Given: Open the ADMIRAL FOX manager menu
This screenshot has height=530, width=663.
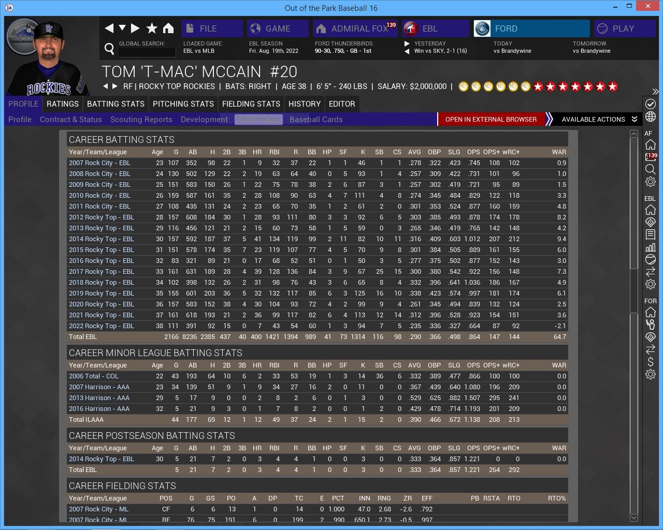Looking at the screenshot, I should click(355, 28).
